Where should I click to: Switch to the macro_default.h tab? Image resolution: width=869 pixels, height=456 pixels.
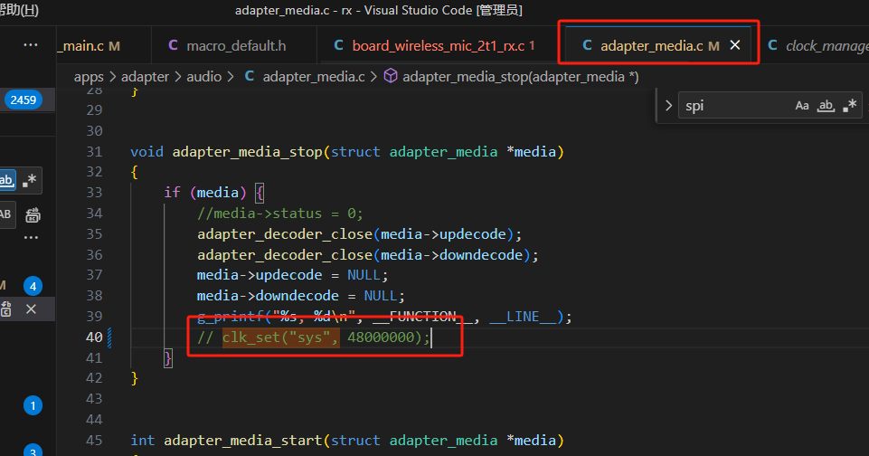(235, 45)
